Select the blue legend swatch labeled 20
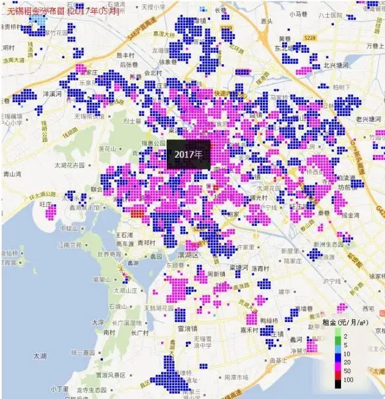The height and width of the screenshot is (399, 385). coord(338,358)
